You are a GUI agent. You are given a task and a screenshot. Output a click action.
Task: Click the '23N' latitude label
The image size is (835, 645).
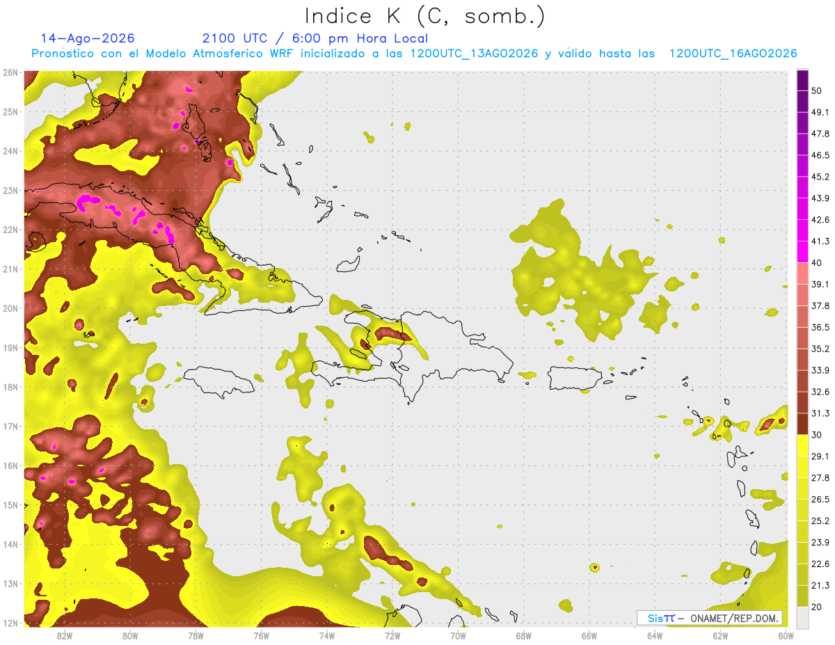pyautogui.click(x=10, y=190)
